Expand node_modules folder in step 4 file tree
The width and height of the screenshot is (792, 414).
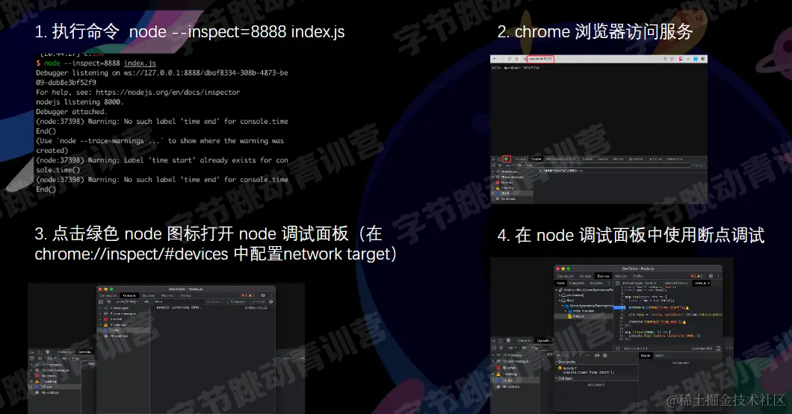pyautogui.click(x=566, y=311)
